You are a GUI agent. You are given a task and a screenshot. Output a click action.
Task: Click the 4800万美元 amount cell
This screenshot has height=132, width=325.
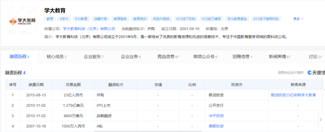point(73,116)
